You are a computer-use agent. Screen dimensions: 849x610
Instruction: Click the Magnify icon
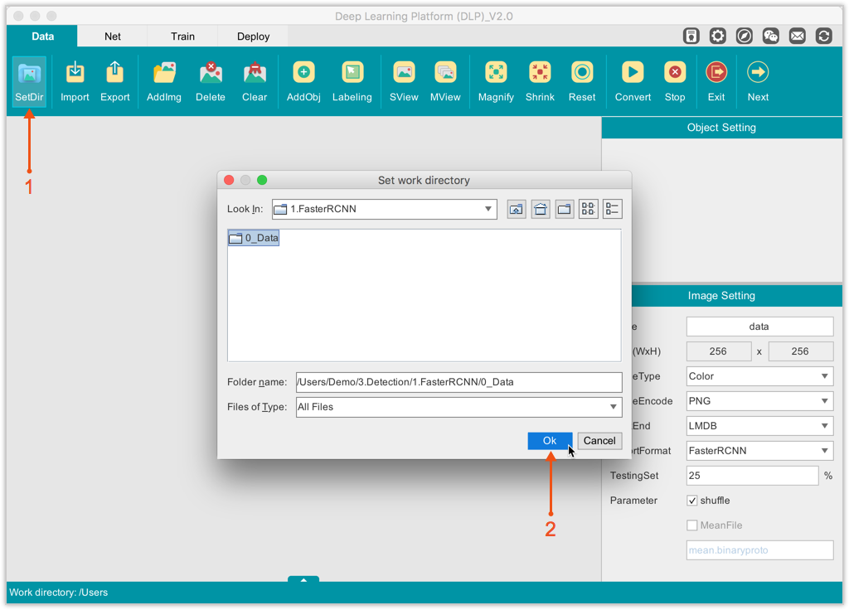click(x=496, y=81)
